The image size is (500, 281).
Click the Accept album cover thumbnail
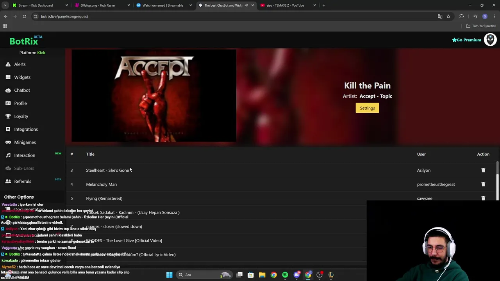(x=154, y=96)
